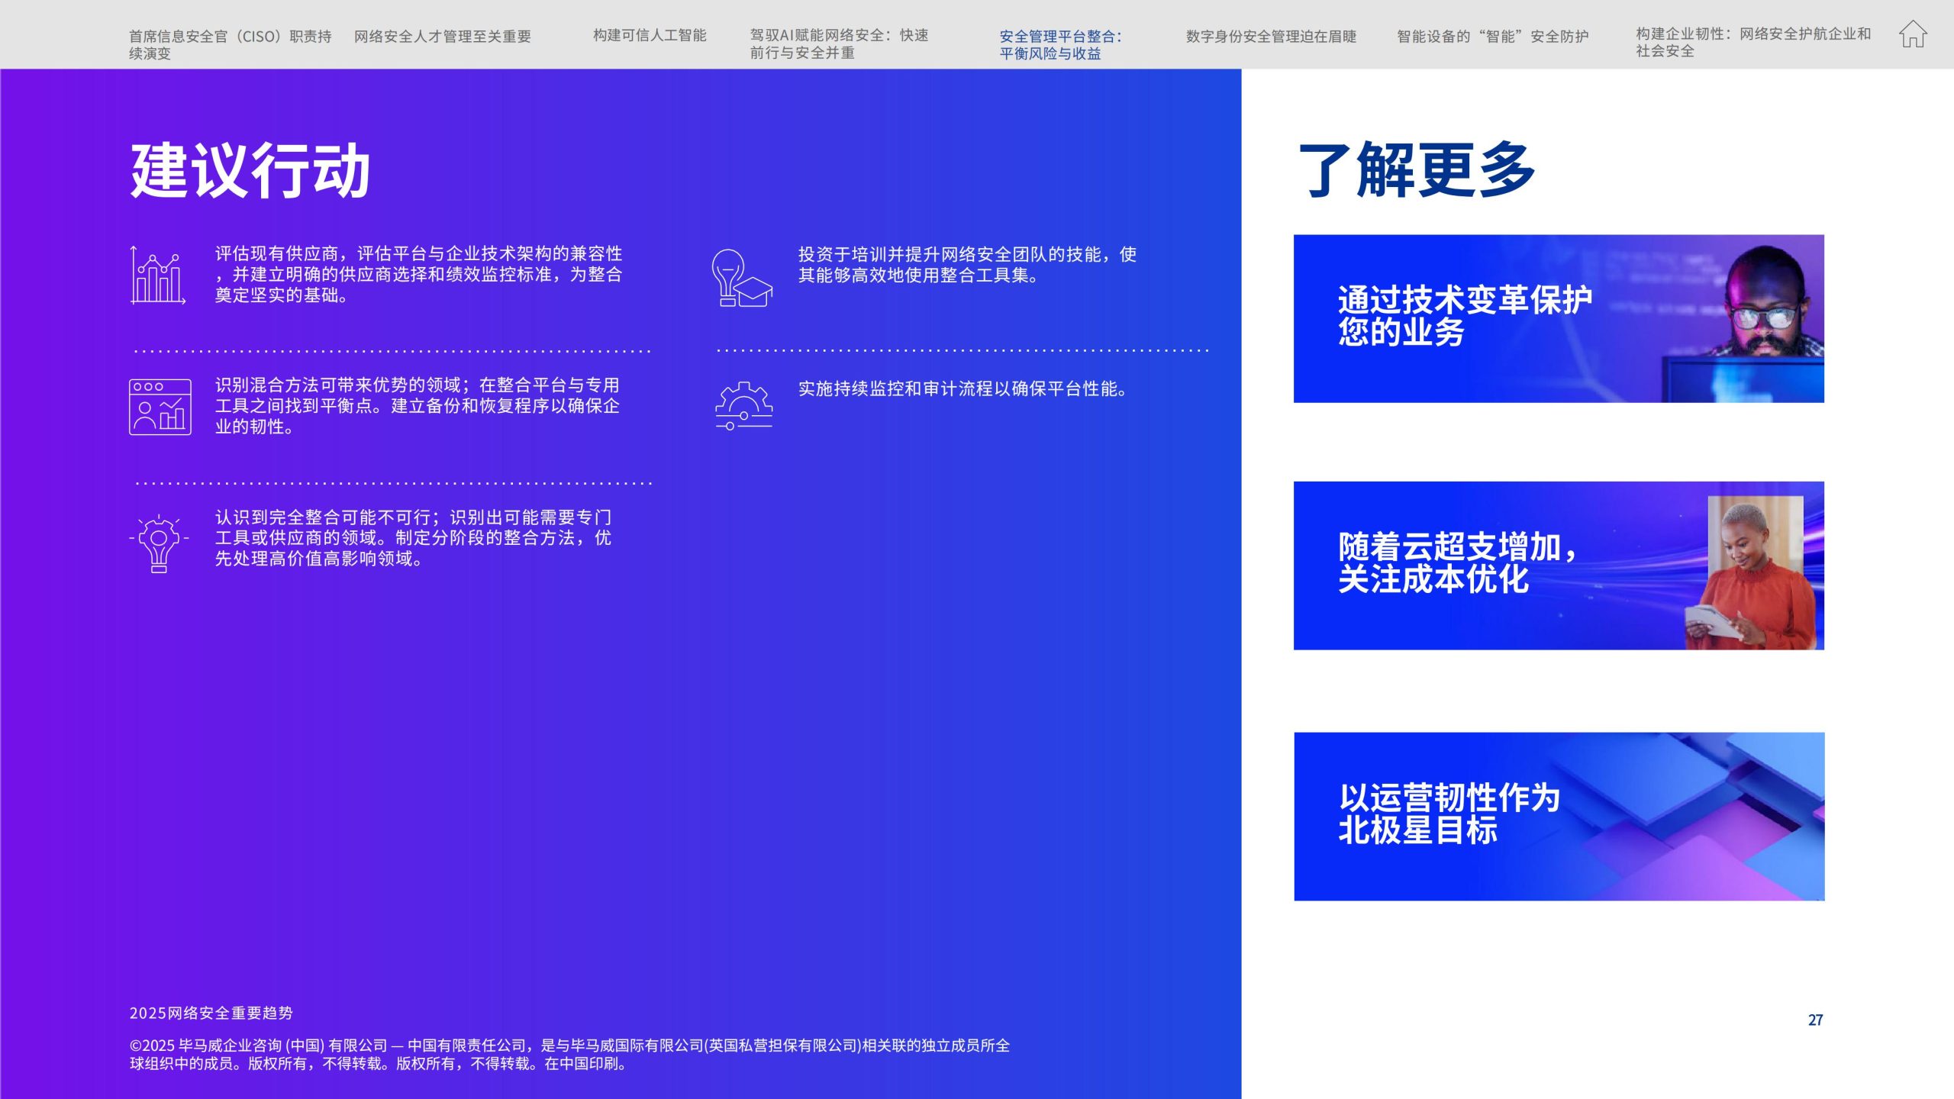This screenshot has width=1954, height=1099.
Task: Click the lightbulb with graduation cap icon
Action: [x=741, y=279]
